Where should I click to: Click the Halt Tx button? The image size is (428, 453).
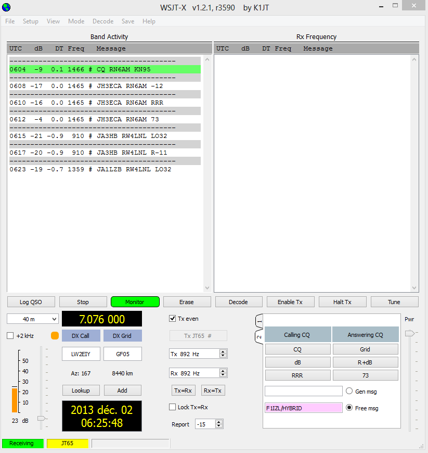pos(343,302)
